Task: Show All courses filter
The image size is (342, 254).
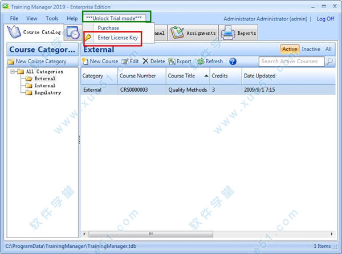Action: 328,49
